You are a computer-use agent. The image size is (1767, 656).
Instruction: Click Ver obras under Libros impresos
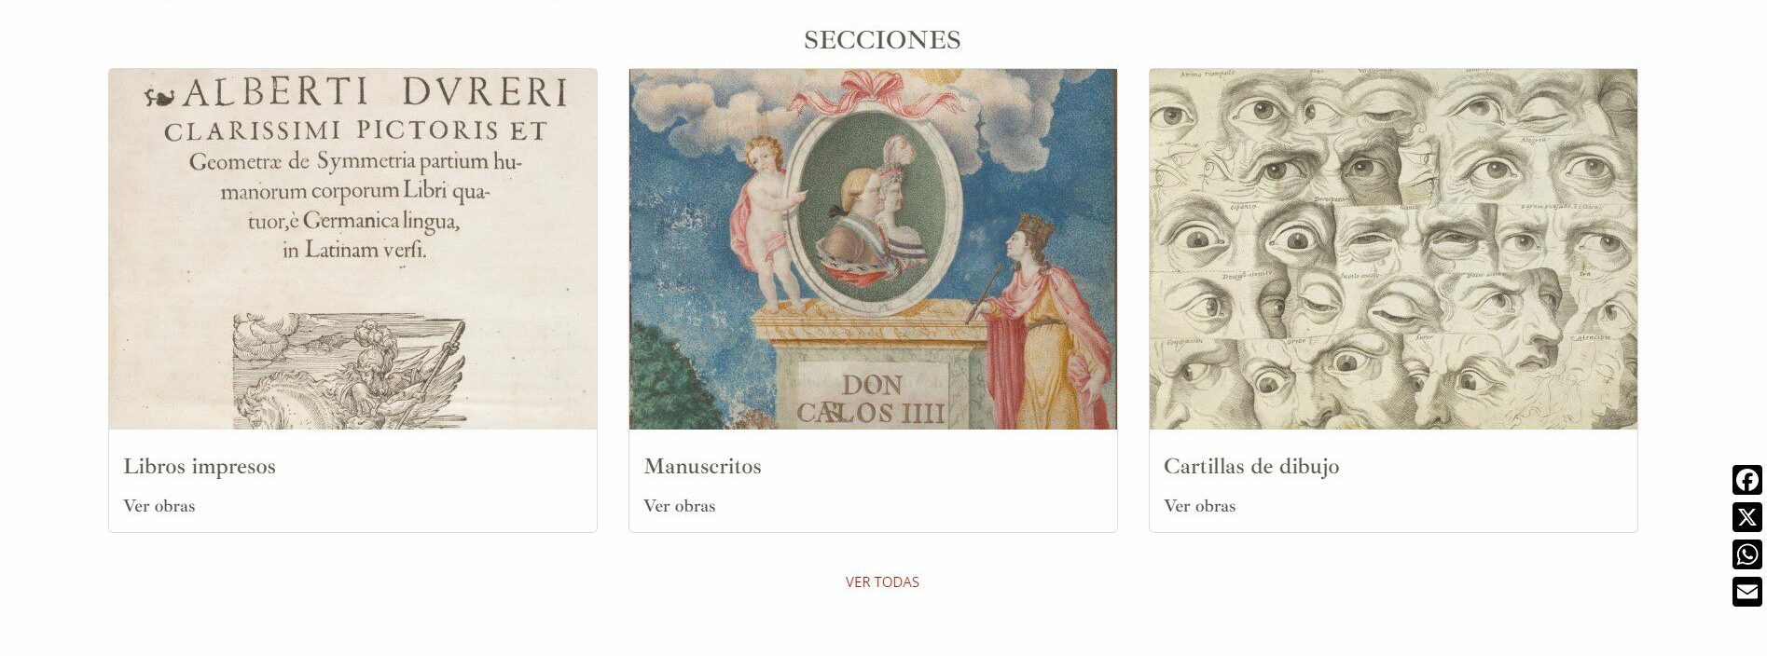pyautogui.click(x=159, y=506)
